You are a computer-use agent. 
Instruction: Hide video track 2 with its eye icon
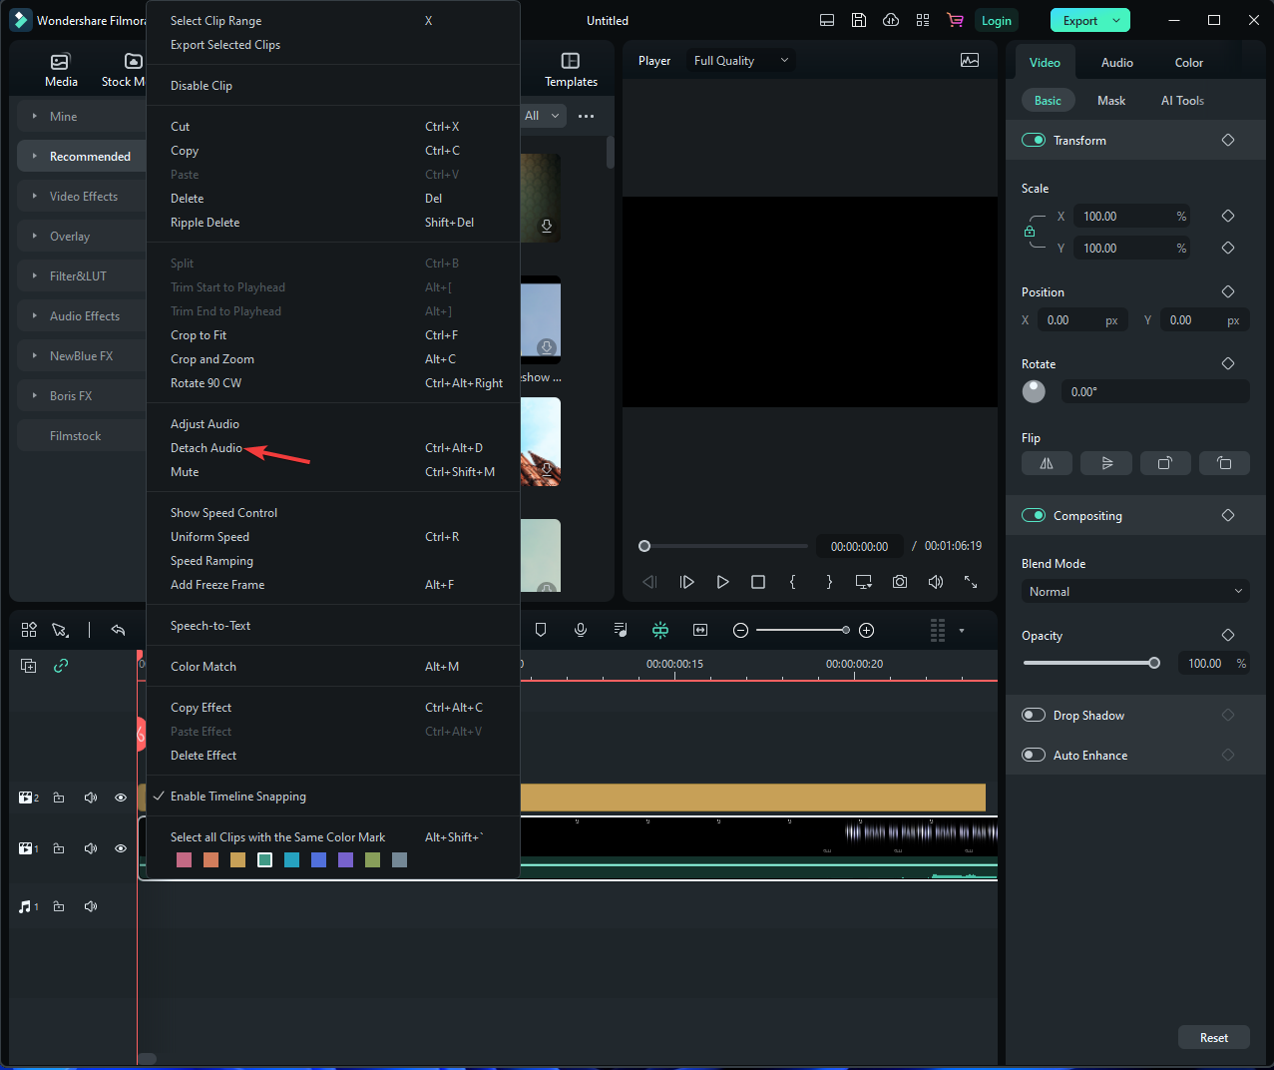121,798
